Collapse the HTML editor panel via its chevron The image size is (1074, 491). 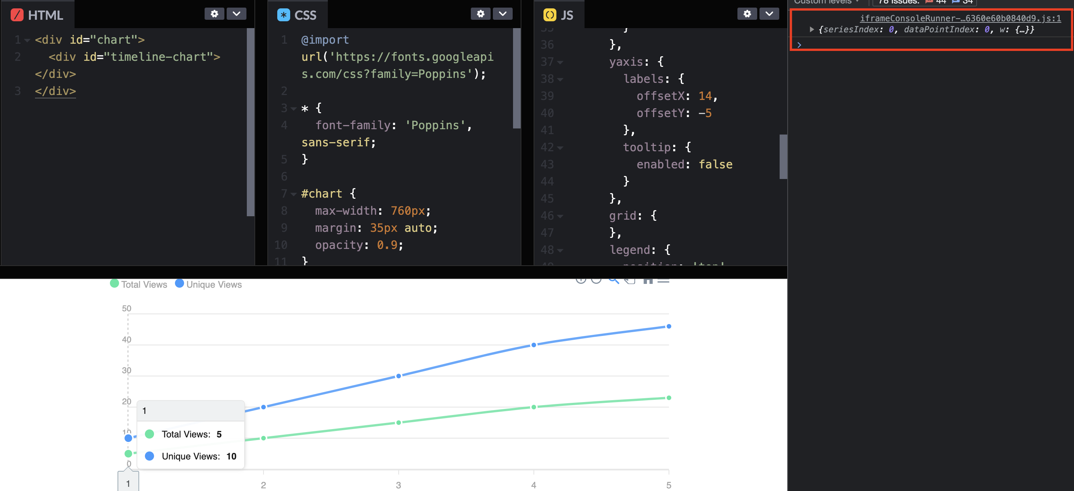coord(237,13)
